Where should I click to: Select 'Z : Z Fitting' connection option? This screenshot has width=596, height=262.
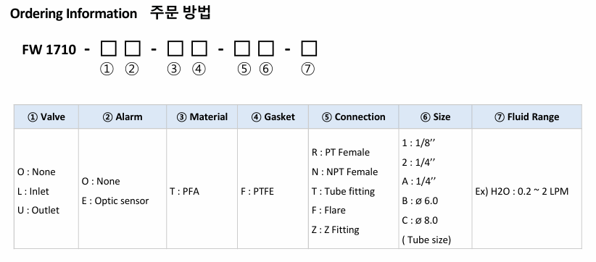(335, 229)
